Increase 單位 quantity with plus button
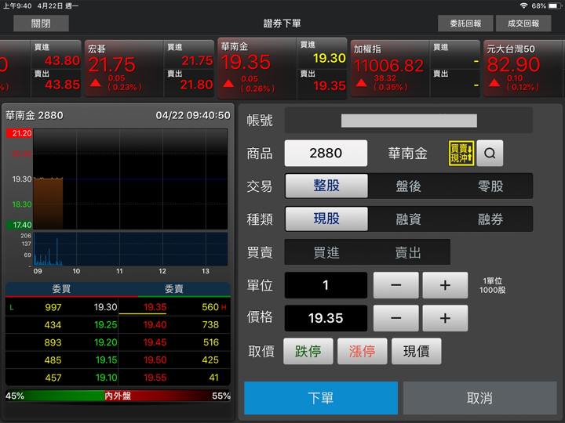 (x=445, y=285)
